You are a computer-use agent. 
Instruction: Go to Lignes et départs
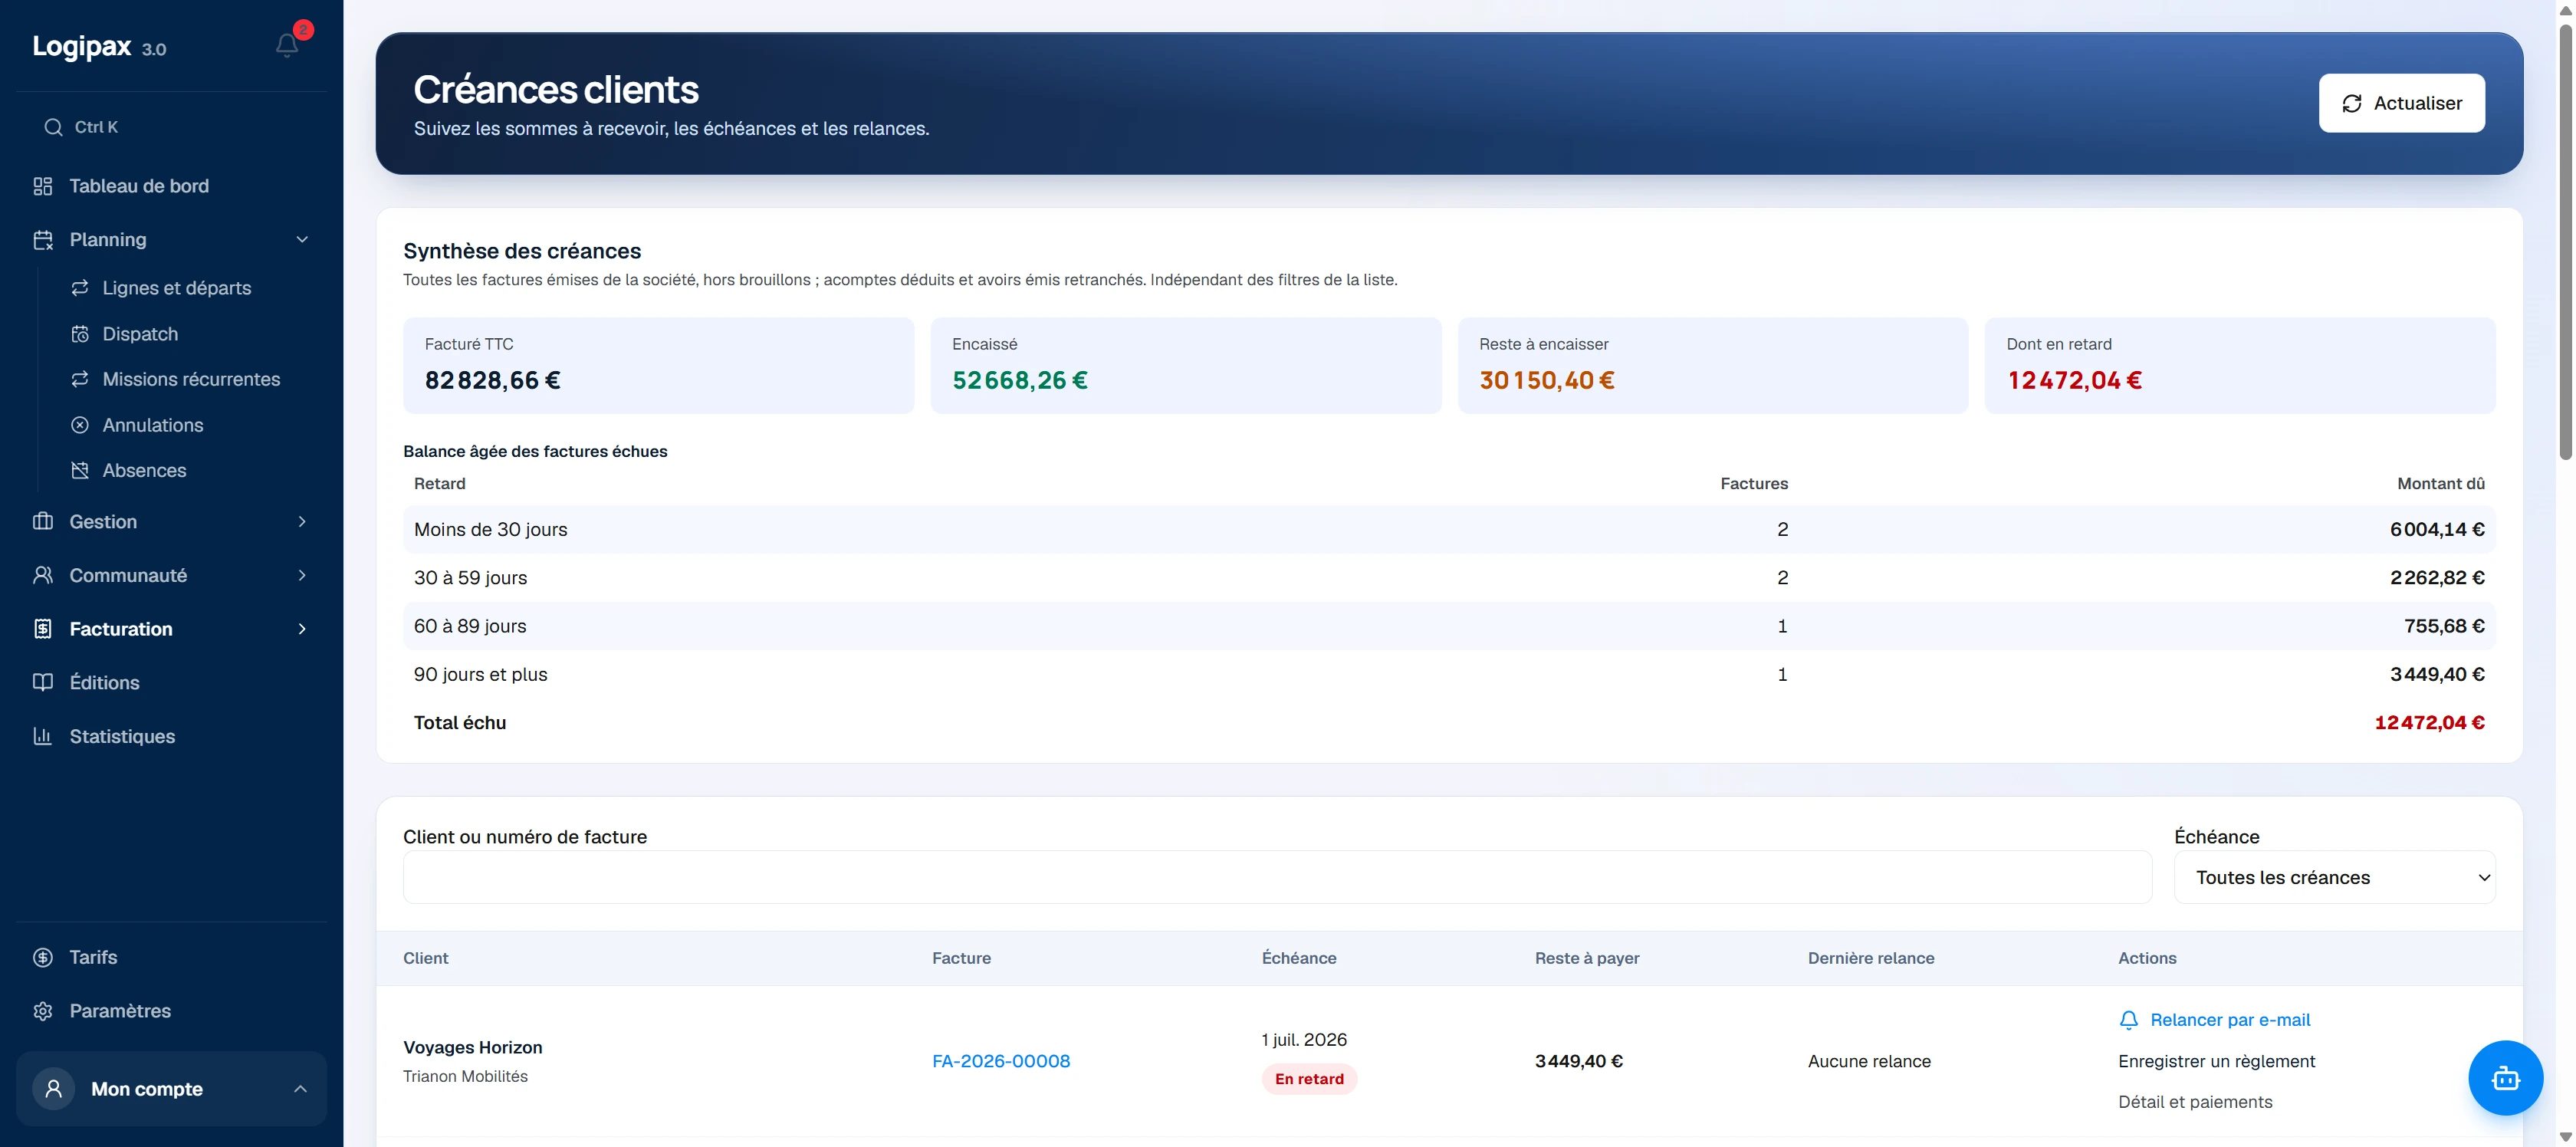coord(177,288)
